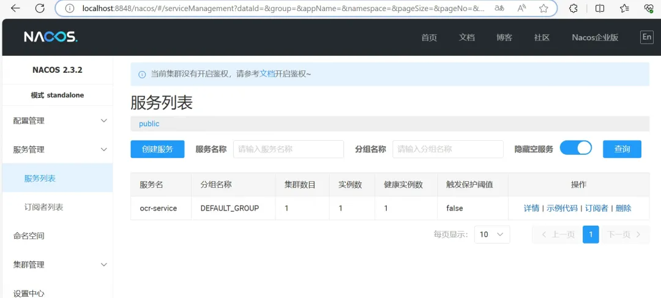The image size is (661, 298).
Task: Click 删除 for ocr-service
Action: (624, 208)
